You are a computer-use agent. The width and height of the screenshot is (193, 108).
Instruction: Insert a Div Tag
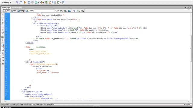click(x=33, y=2)
